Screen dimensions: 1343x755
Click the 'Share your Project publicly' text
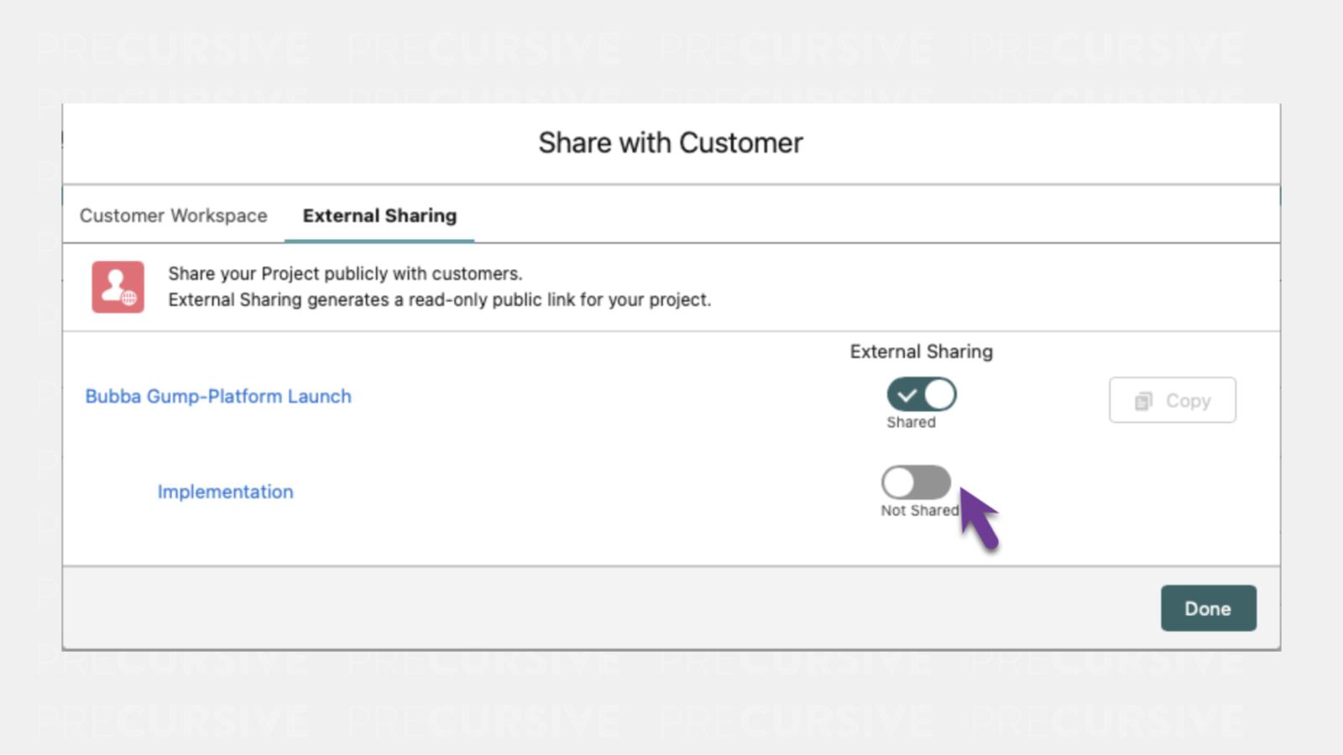coord(345,273)
